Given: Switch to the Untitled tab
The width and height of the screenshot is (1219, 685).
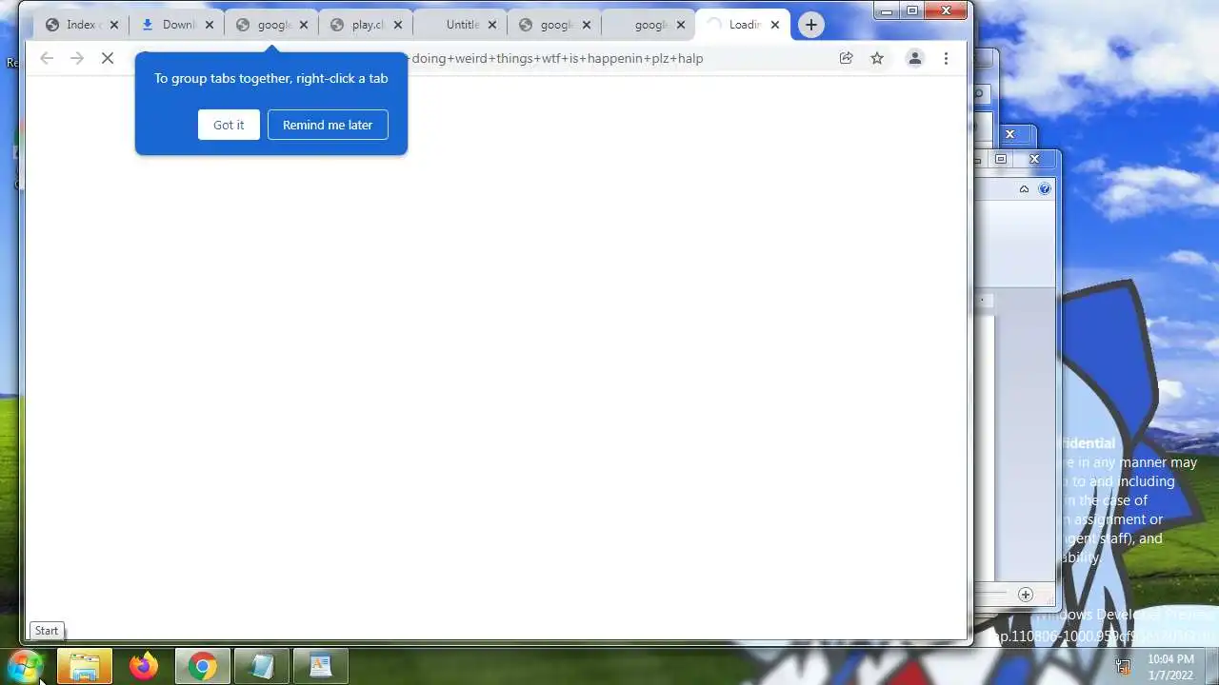Looking at the screenshot, I should pos(460,25).
